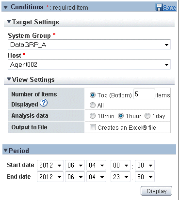Screen dimensions: 179x200
Task: Collapse the Period section
Action: coord(6,150)
